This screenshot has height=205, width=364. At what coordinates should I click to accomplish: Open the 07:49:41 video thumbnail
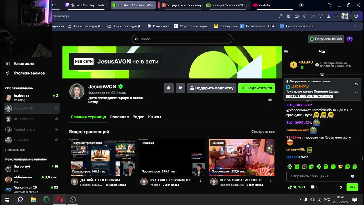(x=172, y=157)
